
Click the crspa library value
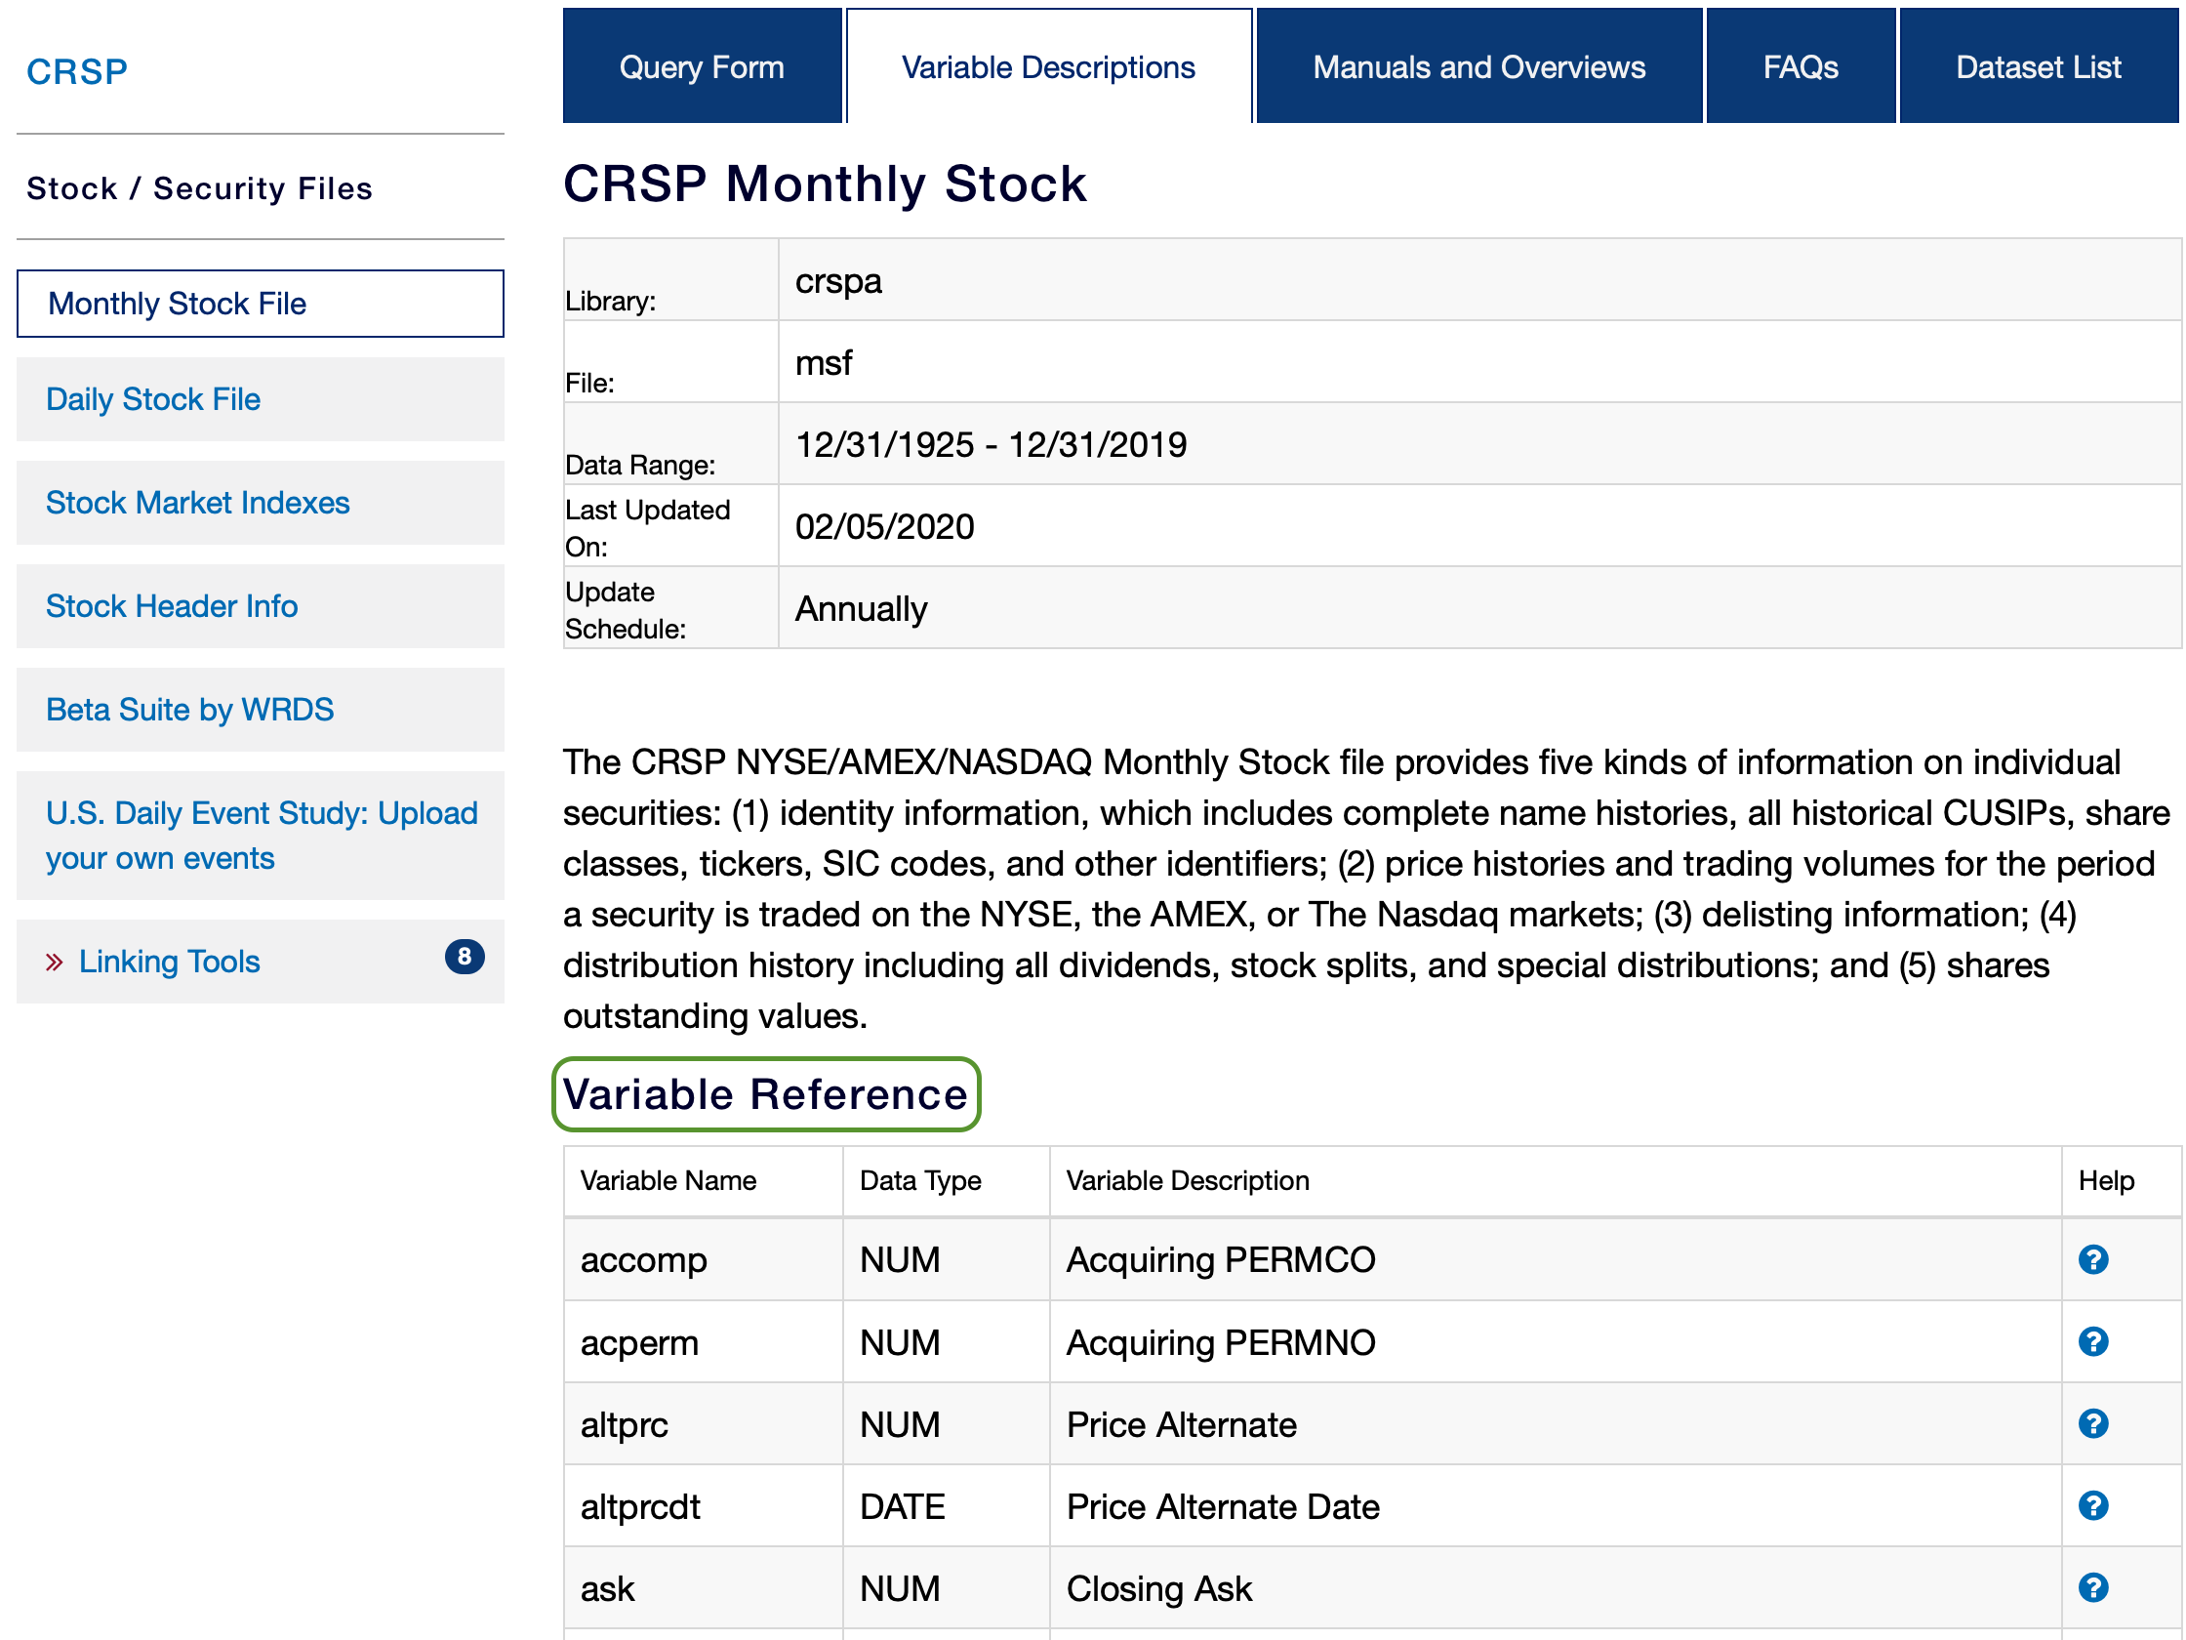coord(838,281)
